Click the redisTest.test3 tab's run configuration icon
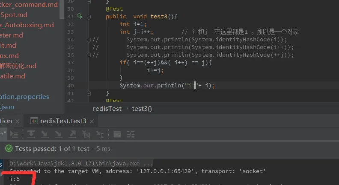339x185 pixels. click(34, 121)
